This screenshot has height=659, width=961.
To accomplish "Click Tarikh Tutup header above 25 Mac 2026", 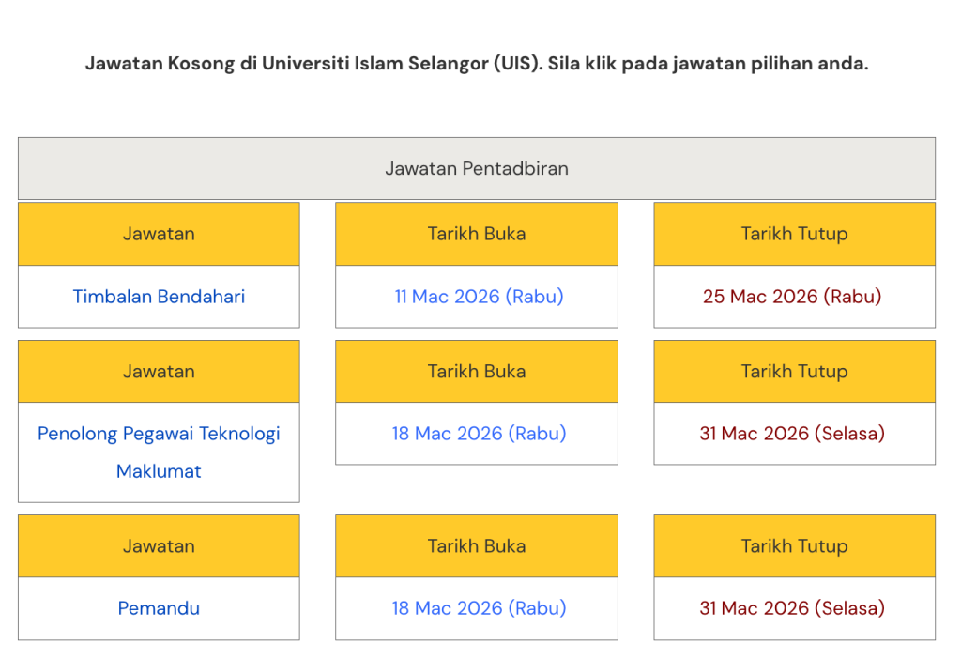I will click(x=794, y=234).
